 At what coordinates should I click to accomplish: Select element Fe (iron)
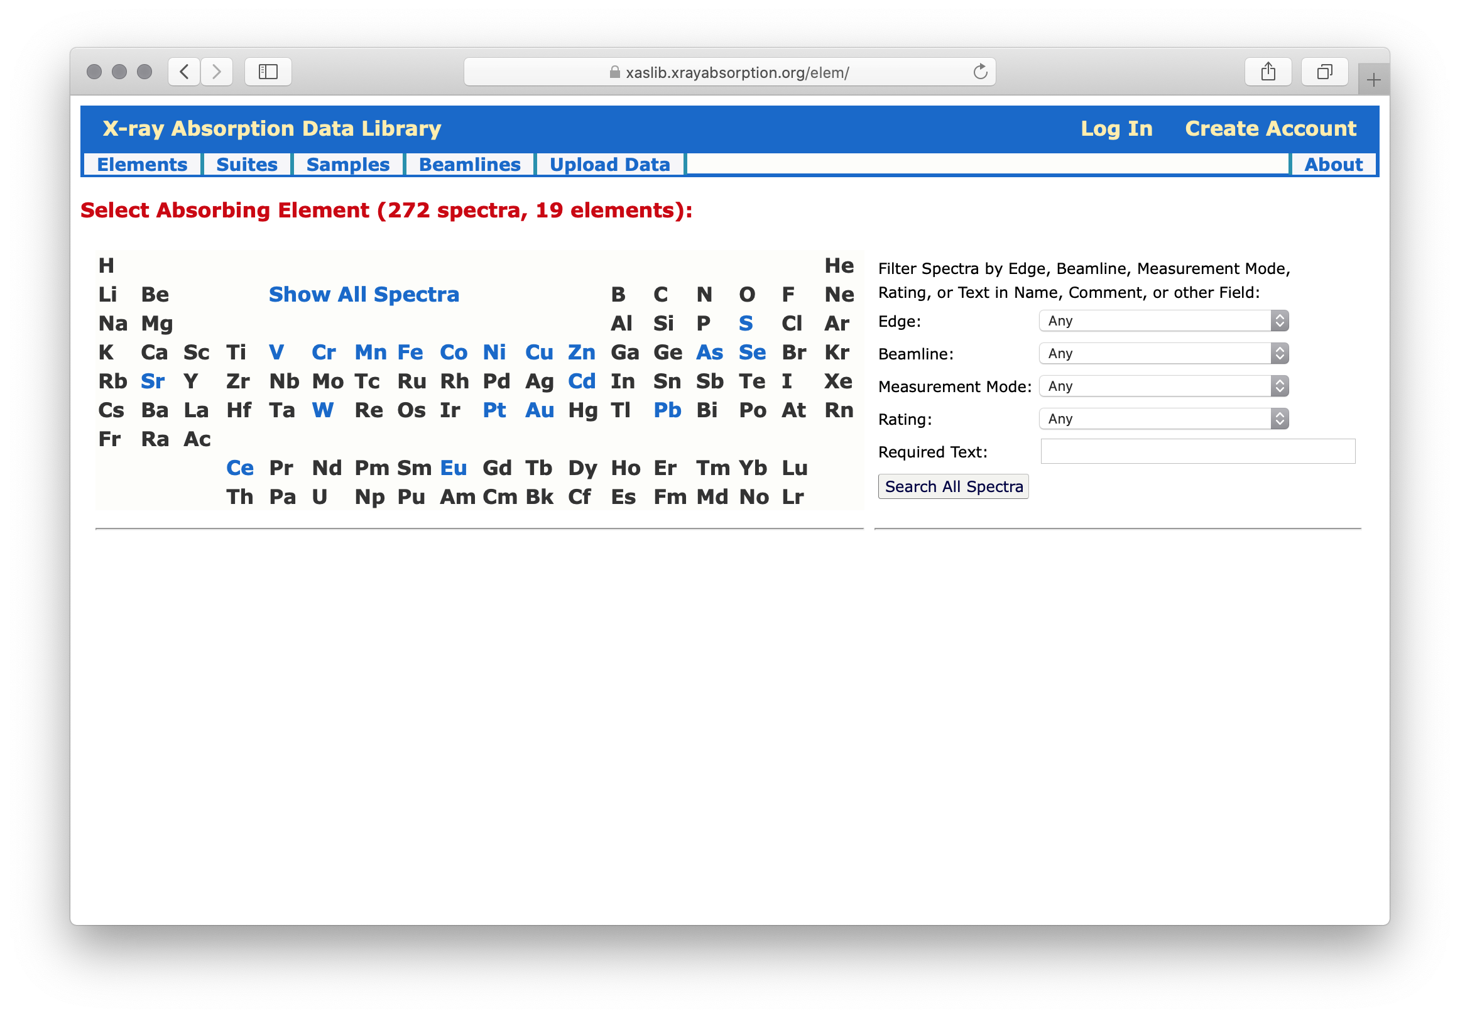pos(410,353)
